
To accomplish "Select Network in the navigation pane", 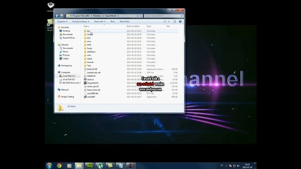I will 65,90.
